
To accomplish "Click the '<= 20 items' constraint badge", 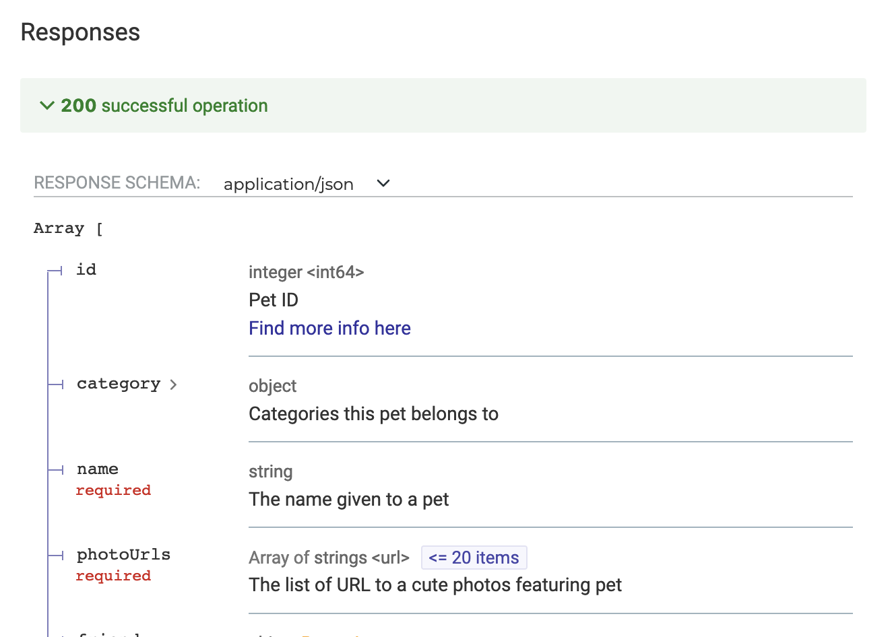I will click(474, 557).
